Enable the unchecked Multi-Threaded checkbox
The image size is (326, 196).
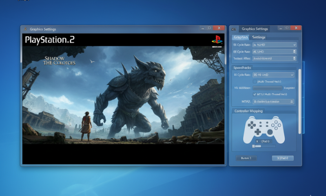point(254,81)
